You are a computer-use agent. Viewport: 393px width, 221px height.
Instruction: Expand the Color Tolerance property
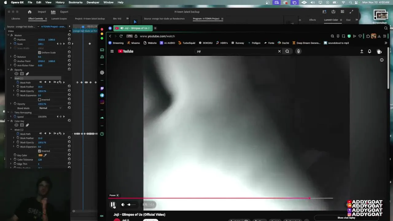pos(11,160)
